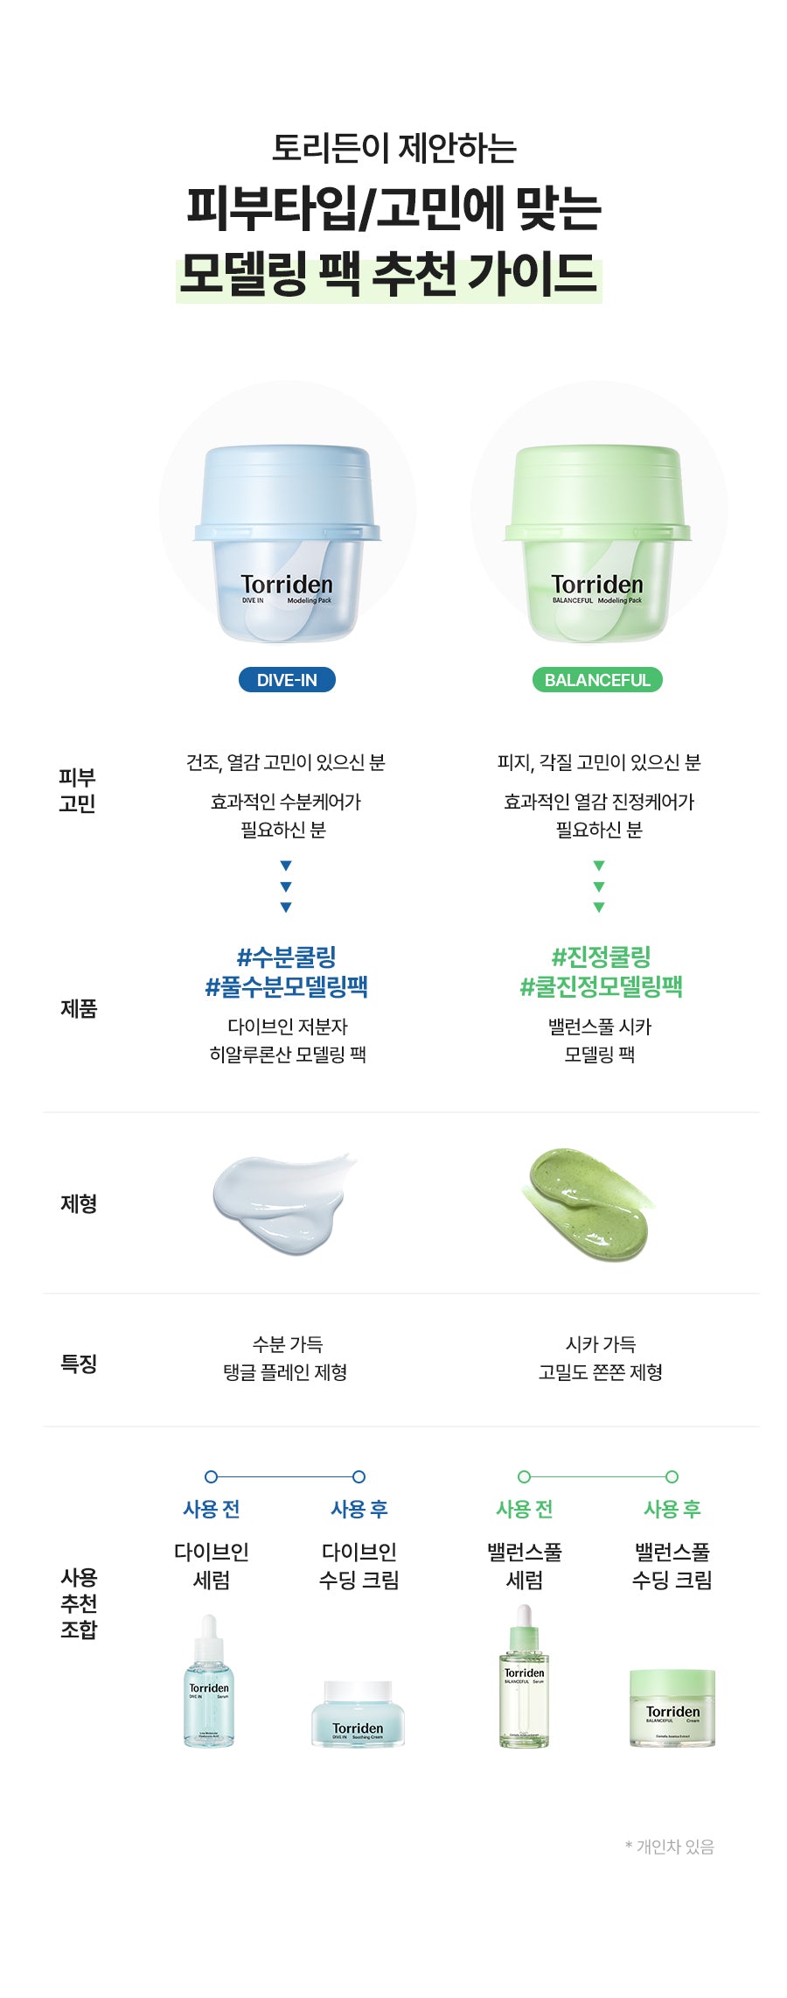Click the green cica texture swatch
The width and height of the screenshot is (787, 1998).
pos(589,1204)
